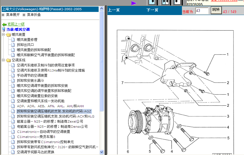The width and height of the screenshot is (244, 155).
Task: Go to previous page with 上一页
Action: pyautogui.click(x=114, y=10)
